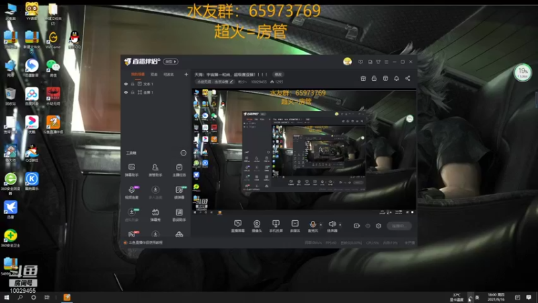Click the record video icon beside the gear

[357, 226]
